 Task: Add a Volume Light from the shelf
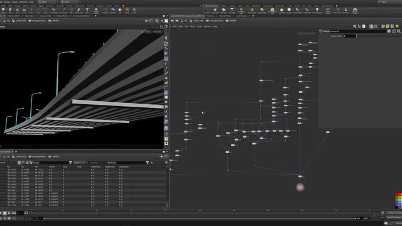click(252, 11)
